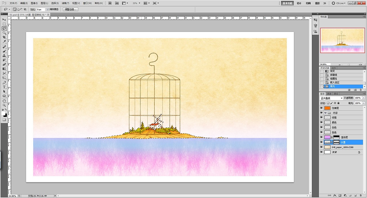367x198 pixels.
Task: Open CS Live button
Action: (339, 3)
